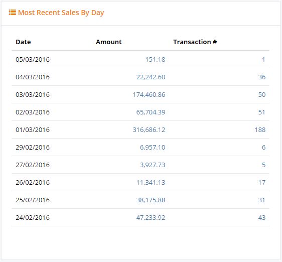Select the date 24/02/2016
282x262 pixels.
33,217
